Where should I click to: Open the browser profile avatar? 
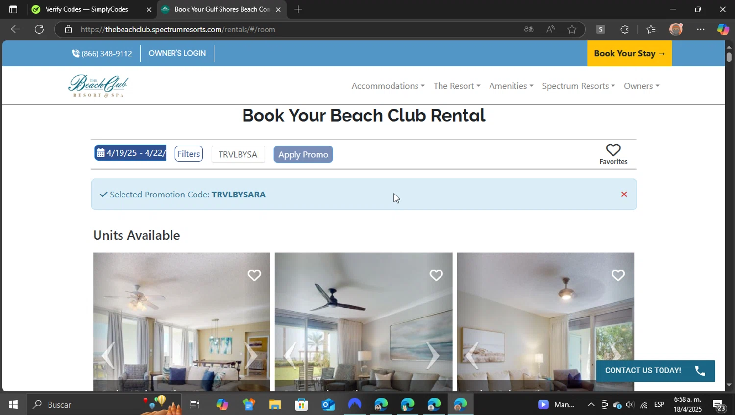[676, 29]
